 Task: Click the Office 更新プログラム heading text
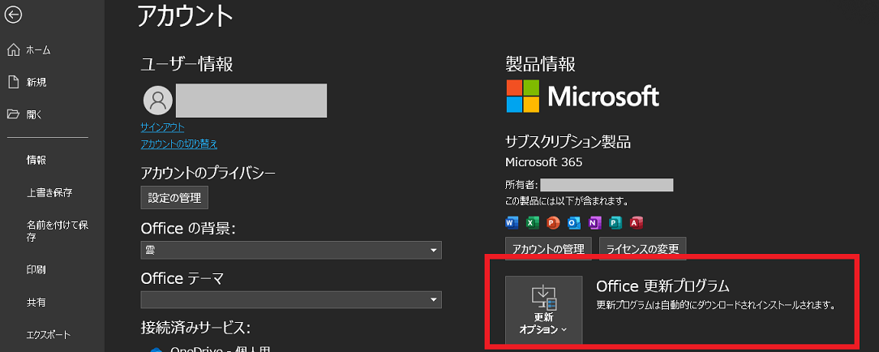click(662, 285)
